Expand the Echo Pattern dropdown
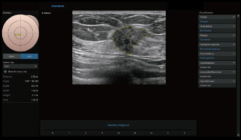This screenshot has width=241, height=140. [217, 54]
